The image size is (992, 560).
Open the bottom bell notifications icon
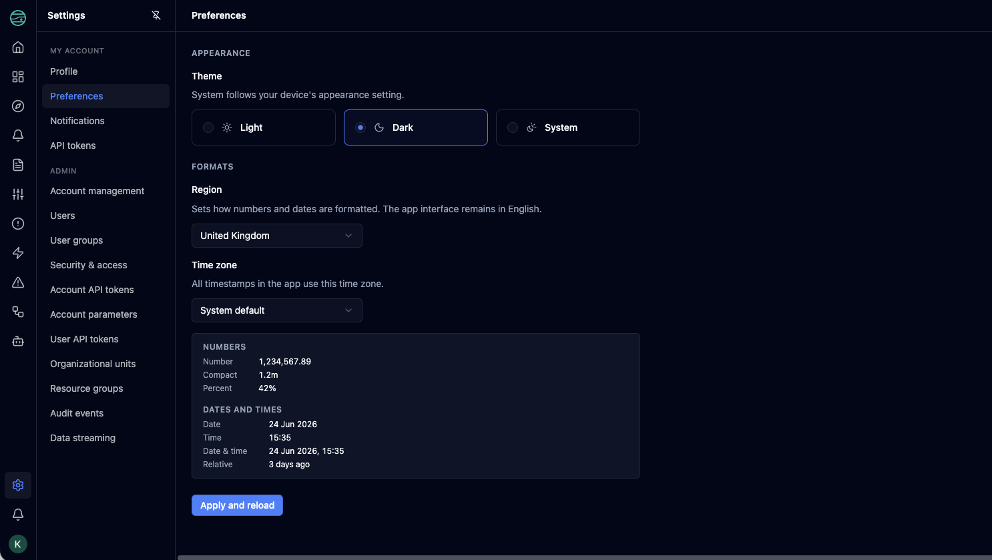pos(18,515)
